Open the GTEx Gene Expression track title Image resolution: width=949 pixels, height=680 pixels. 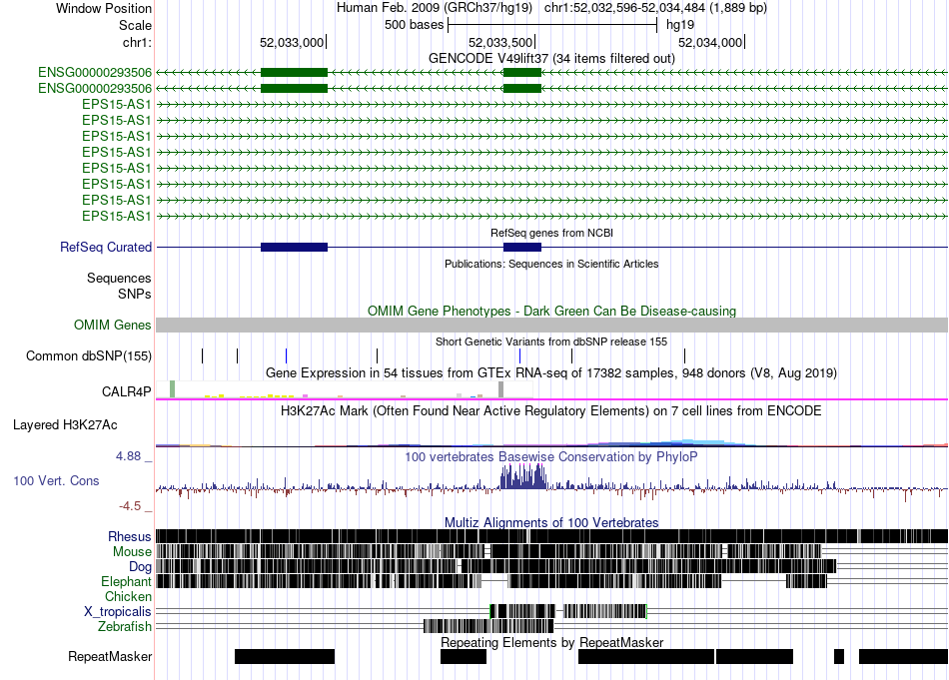(x=551, y=372)
